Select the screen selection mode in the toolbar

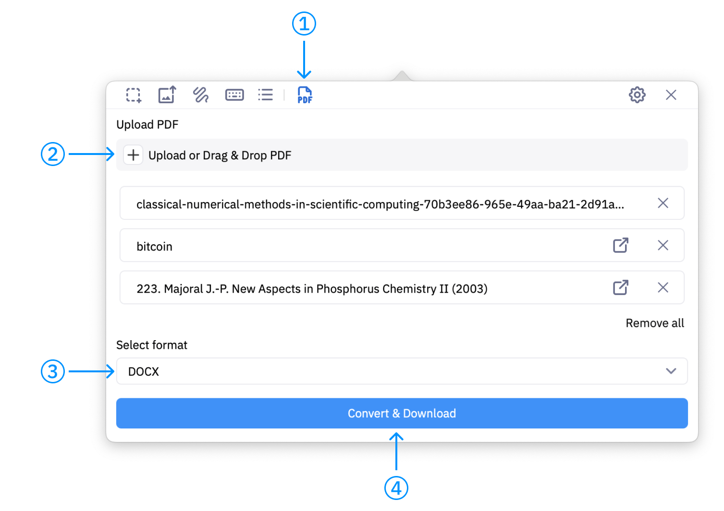[133, 95]
